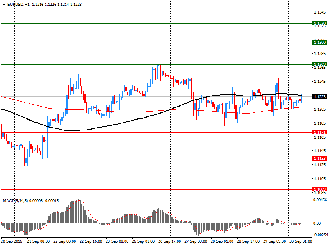Open the chart dropdown triangle beside EURUSD,H1
The width and height of the screenshot is (328, 246).
(x=4, y=5)
